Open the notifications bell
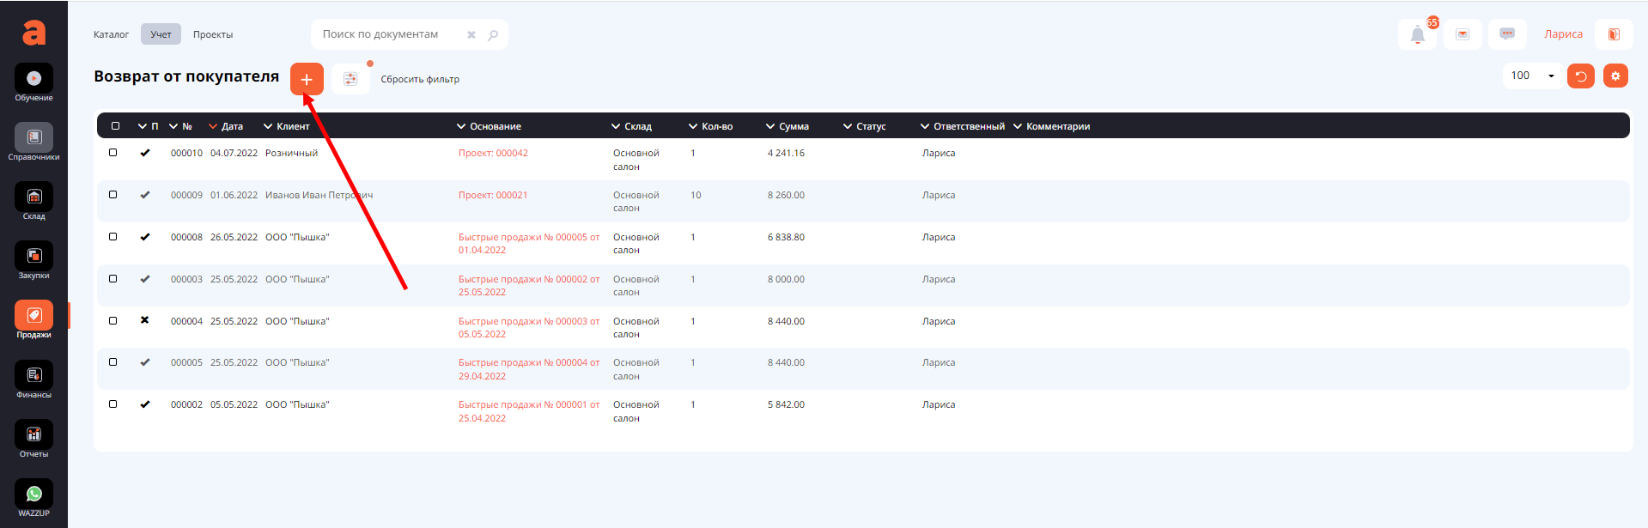 (x=1417, y=35)
